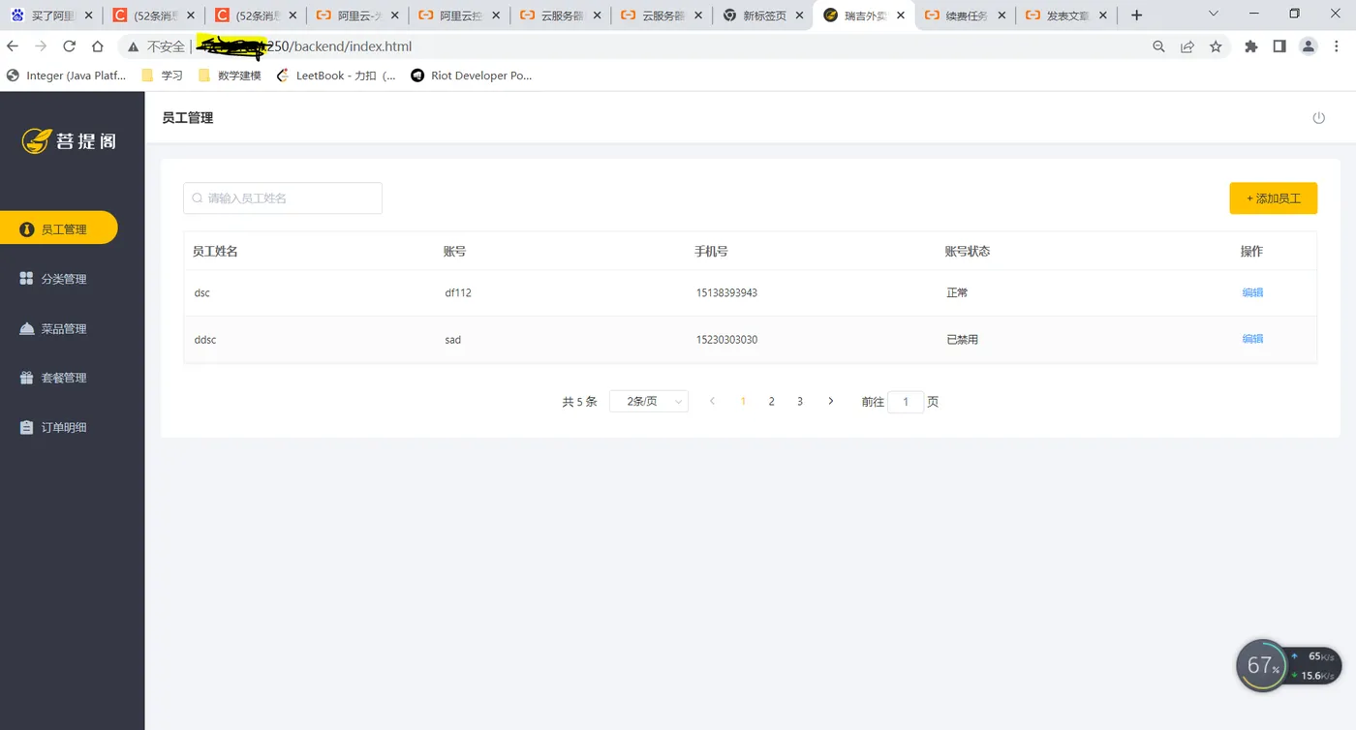Image resolution: width=1356 pixels, height=730 pixels.
Task: Click the 账号 column header
Action: tap(455, 252)
